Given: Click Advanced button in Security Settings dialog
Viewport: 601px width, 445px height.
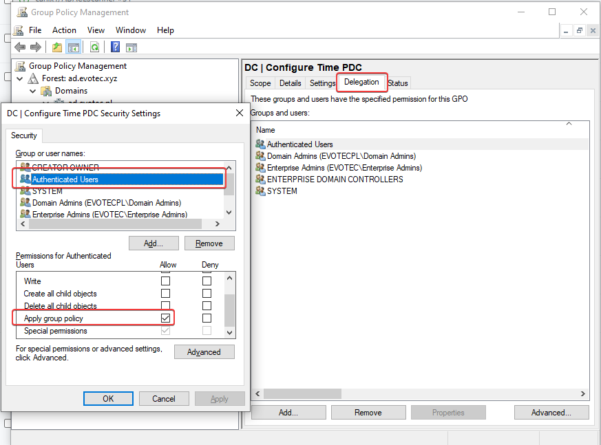Looking at the screenshot, I should [x=204, y=352].
